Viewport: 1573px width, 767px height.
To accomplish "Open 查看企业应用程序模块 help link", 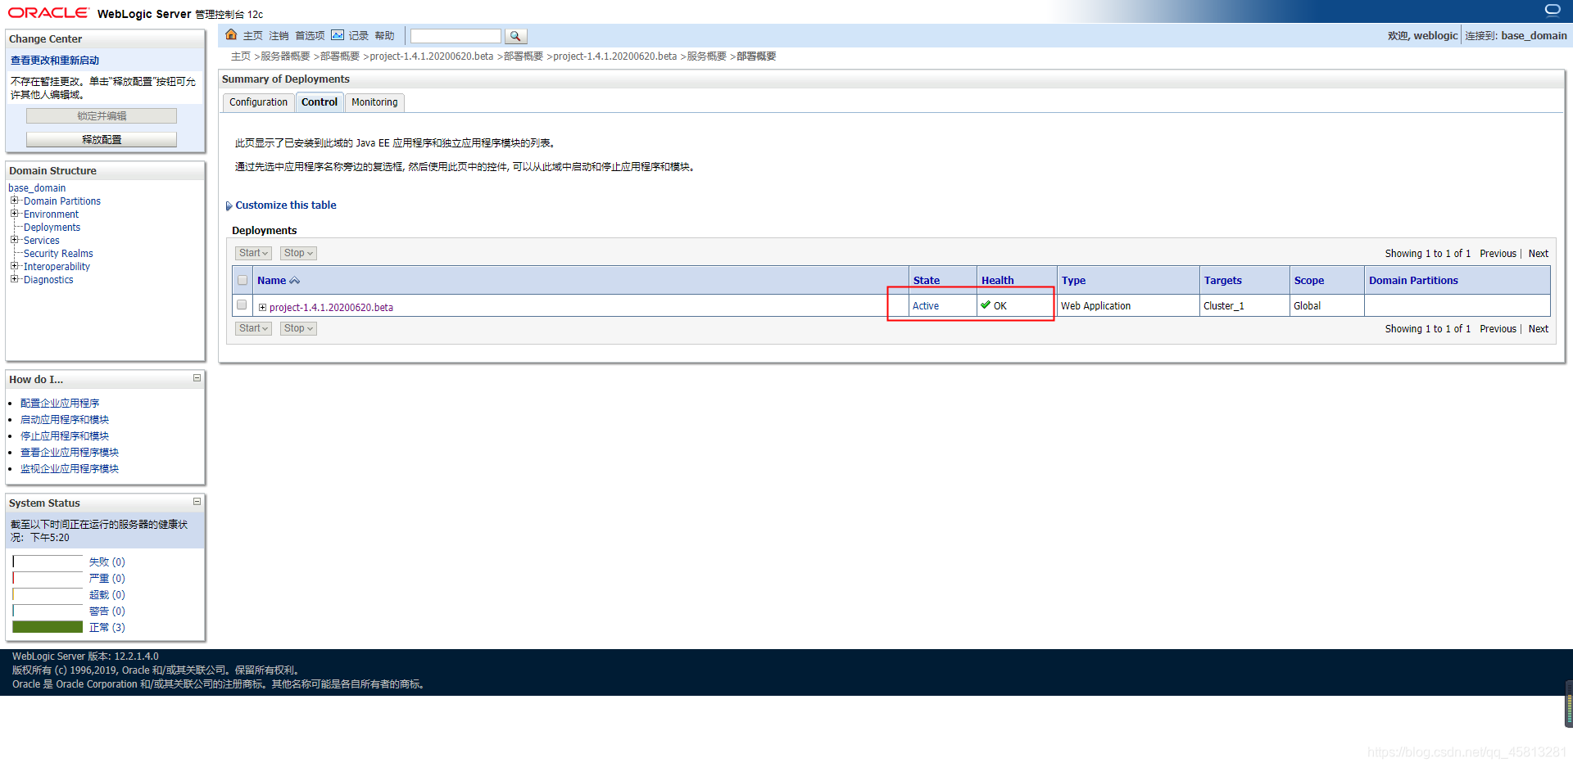I will (70, 453).
